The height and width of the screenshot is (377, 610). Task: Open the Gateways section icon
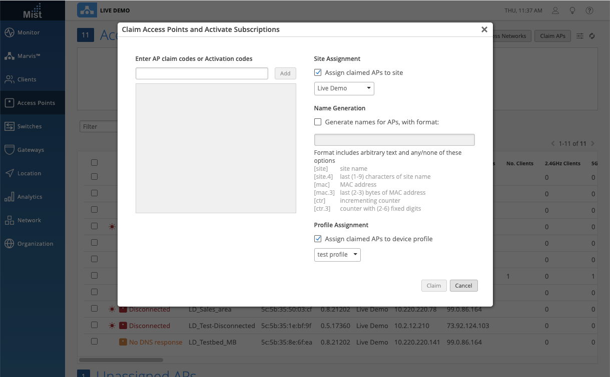pos(9,150)
